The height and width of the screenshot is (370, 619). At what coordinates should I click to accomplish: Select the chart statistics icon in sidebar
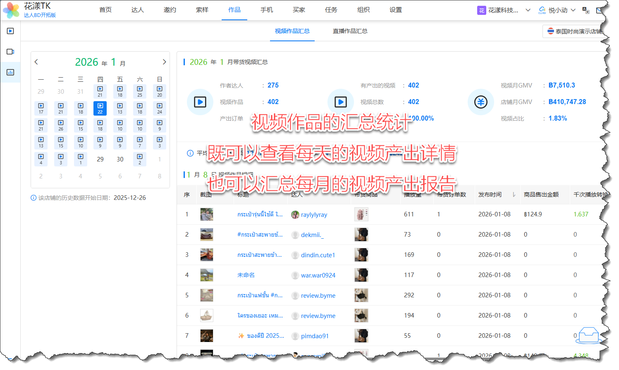[10, 72]
